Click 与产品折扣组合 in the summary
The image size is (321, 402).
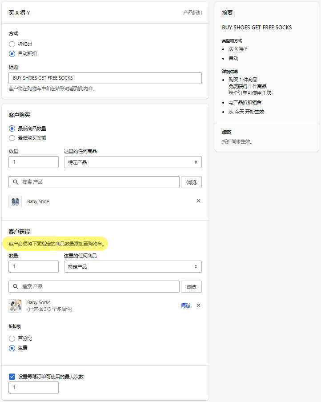245,102
